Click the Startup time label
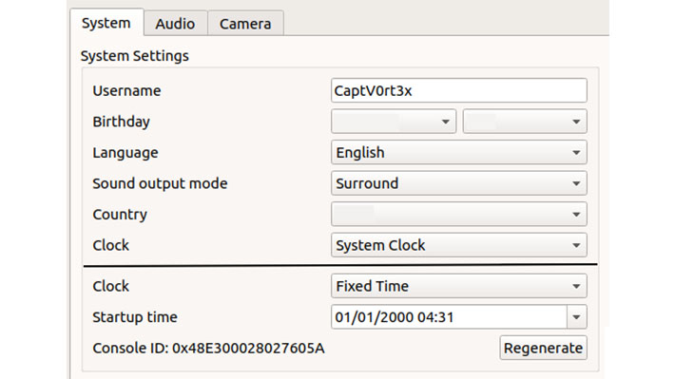Screen dimensions: 675x379 [x=135, y=317]
